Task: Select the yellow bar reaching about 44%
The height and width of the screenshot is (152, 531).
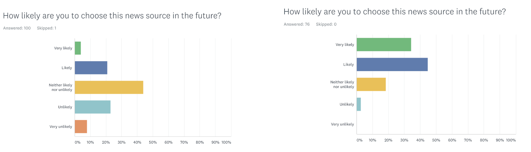Action: pos(109,87)
